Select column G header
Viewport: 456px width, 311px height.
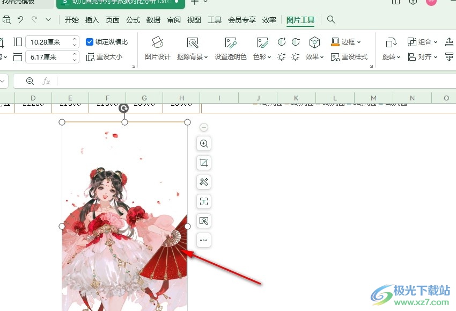[x=144, y=98]
